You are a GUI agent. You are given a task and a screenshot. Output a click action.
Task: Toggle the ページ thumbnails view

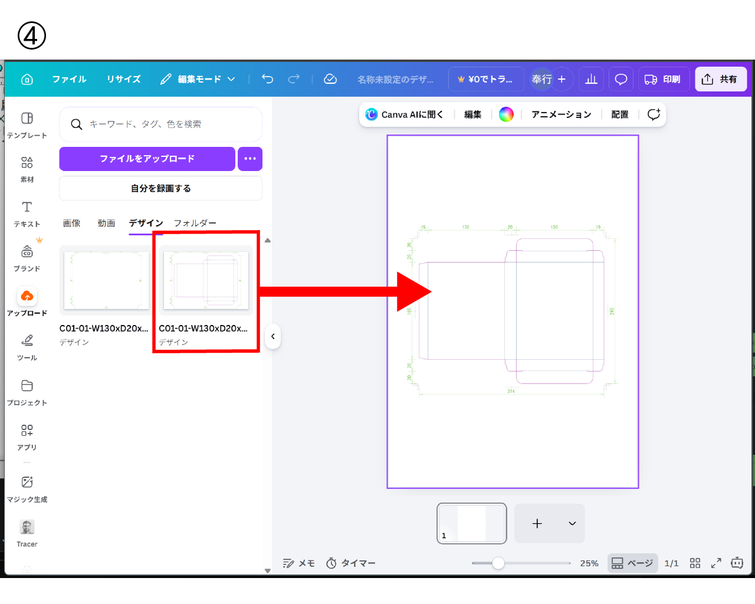click(632, 563)
